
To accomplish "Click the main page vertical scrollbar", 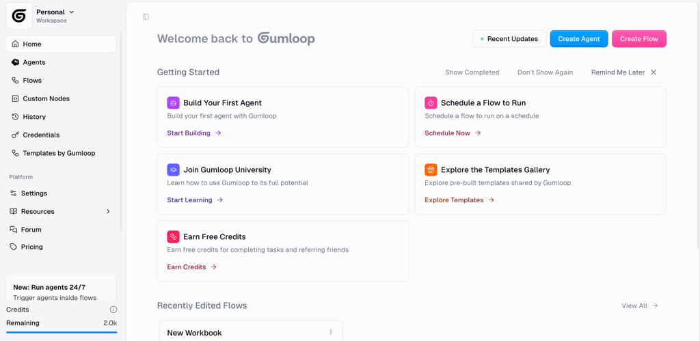I will [x=698, y=125].
